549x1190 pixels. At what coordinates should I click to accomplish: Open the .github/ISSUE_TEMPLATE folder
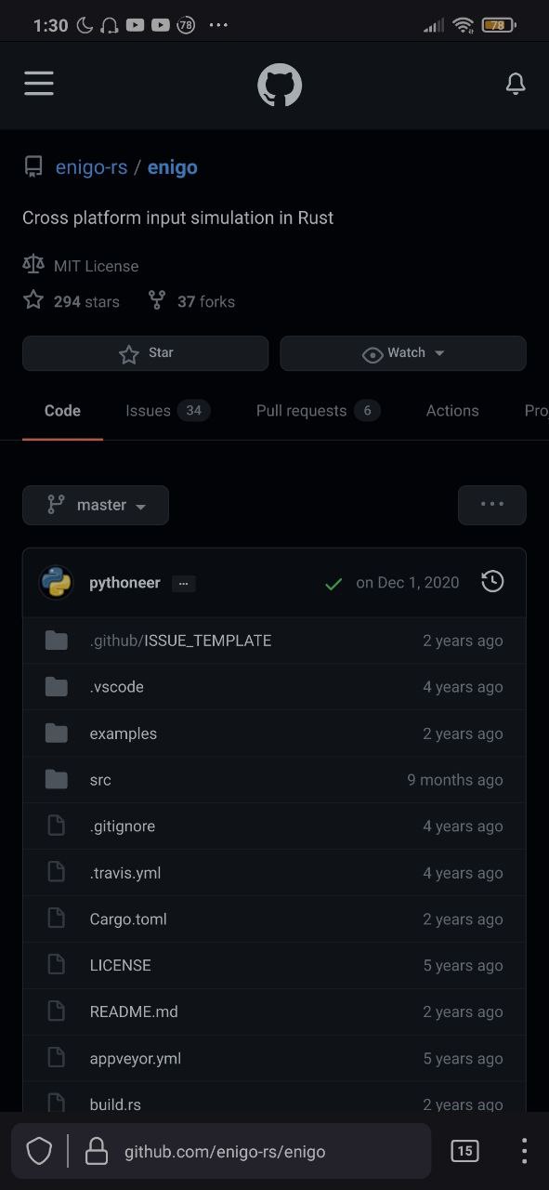[180, 641]
